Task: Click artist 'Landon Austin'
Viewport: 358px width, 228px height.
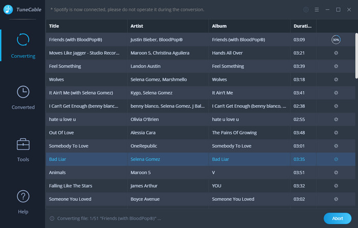Action: point(145,66)
